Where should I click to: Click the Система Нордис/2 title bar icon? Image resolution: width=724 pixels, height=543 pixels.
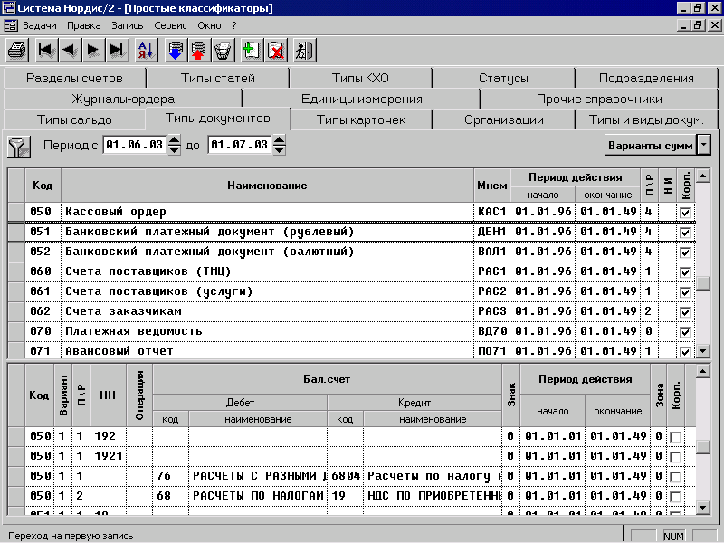point(9,8)
